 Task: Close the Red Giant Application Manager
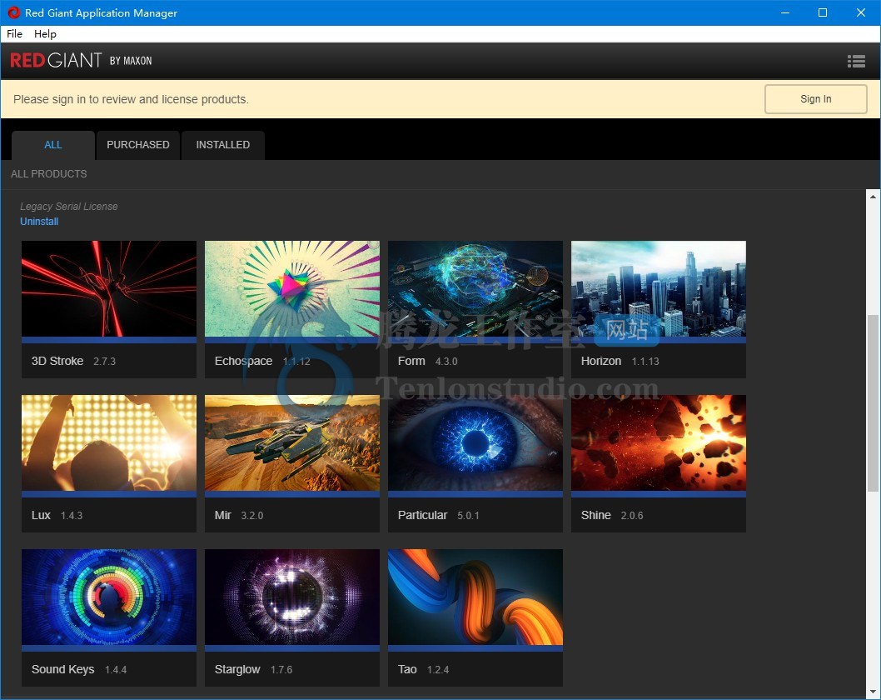pos(861,12)
